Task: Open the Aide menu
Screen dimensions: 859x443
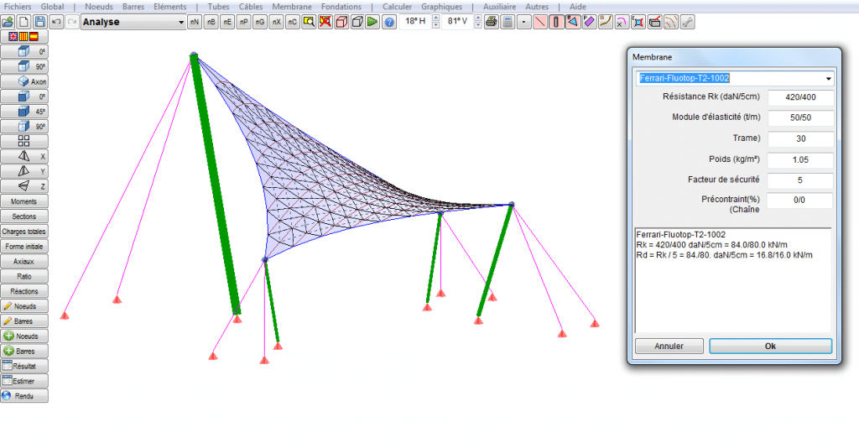Action: click(578, 7)
